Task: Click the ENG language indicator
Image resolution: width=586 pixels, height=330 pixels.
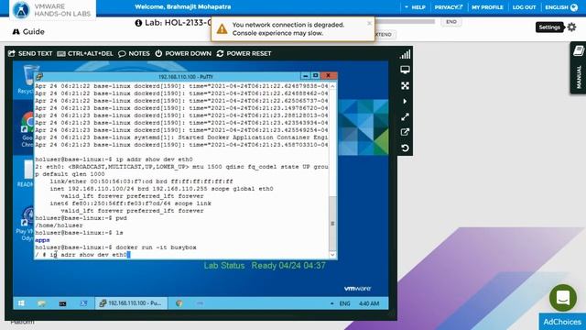Action: [x=344, y=303]
